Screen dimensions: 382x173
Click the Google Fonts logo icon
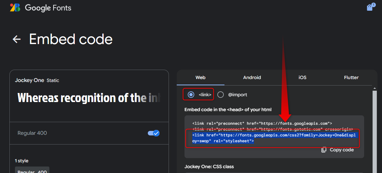tap(15, 8)
